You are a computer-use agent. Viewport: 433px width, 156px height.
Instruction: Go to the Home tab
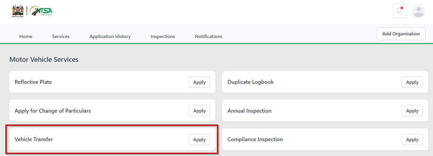[x=26, y=37]
